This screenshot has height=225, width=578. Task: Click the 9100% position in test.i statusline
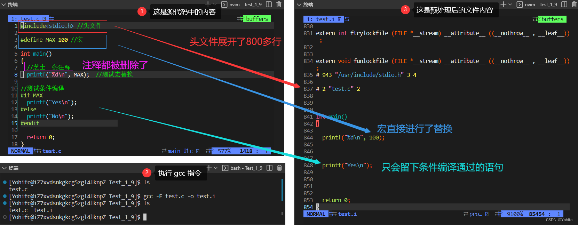(515, 214)
